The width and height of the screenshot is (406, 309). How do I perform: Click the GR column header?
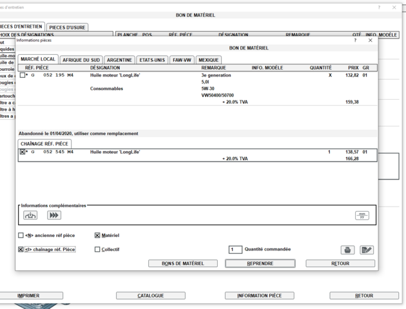365,68
